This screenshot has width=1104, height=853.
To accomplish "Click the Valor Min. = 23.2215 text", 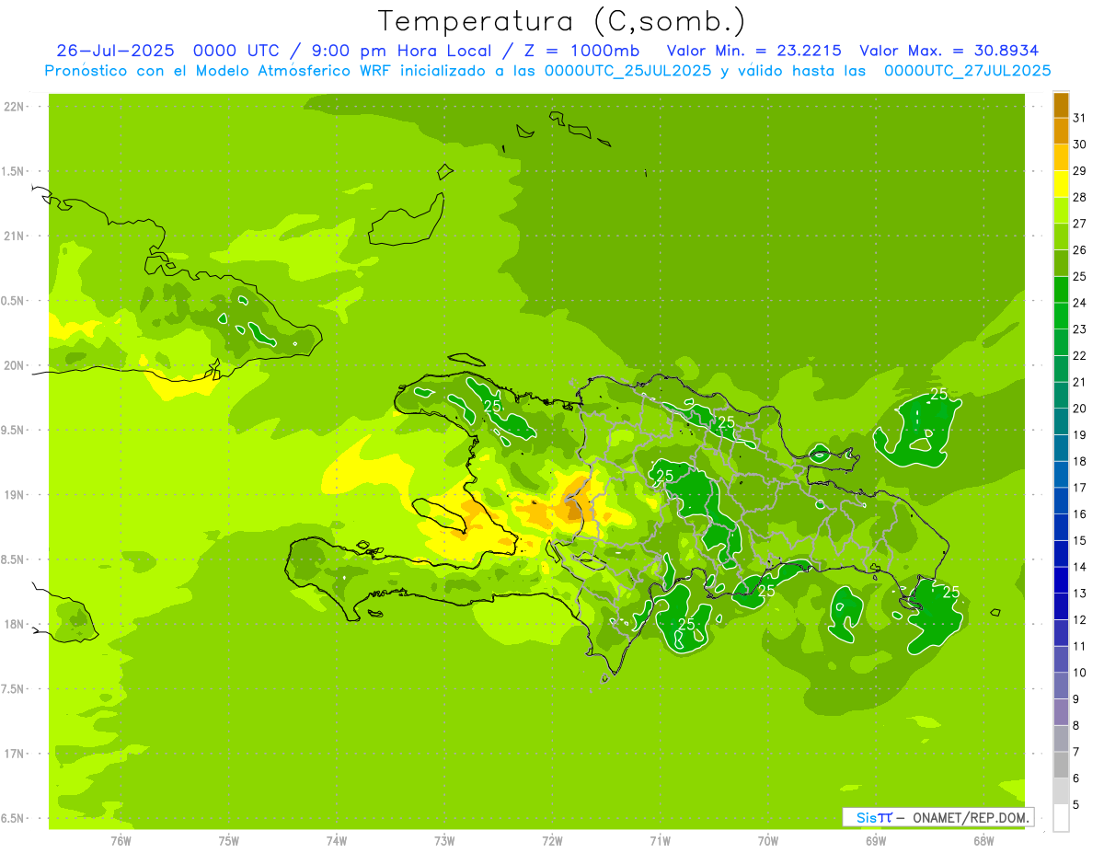I will (x=753, y=51).
